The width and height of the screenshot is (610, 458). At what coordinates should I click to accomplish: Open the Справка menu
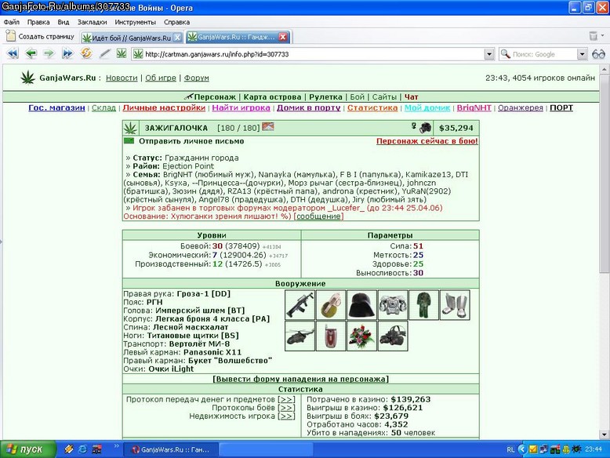click(x=177, y=22)
